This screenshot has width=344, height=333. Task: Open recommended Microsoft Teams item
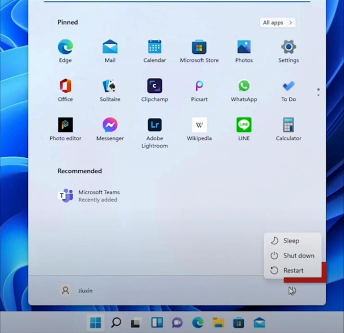[x=89, y=196]
